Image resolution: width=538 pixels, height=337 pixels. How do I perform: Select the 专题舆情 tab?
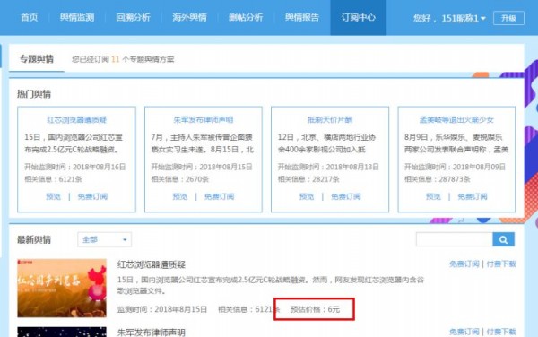click(x=37, y=59)
